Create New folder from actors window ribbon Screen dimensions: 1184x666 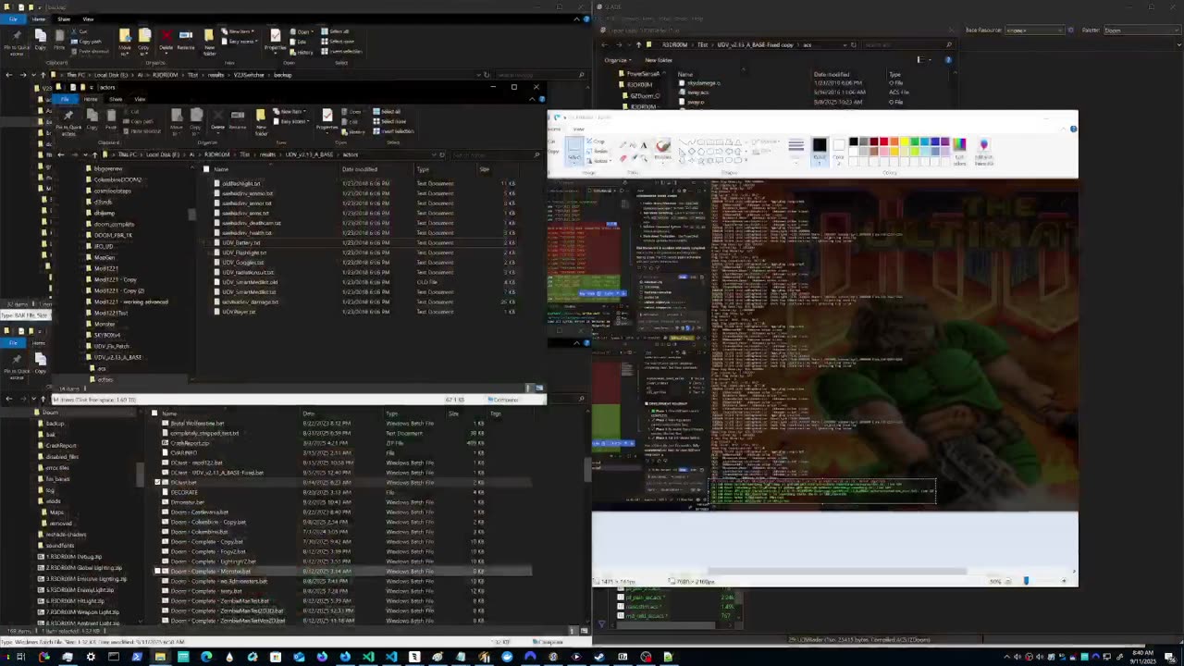click(261, 122)
